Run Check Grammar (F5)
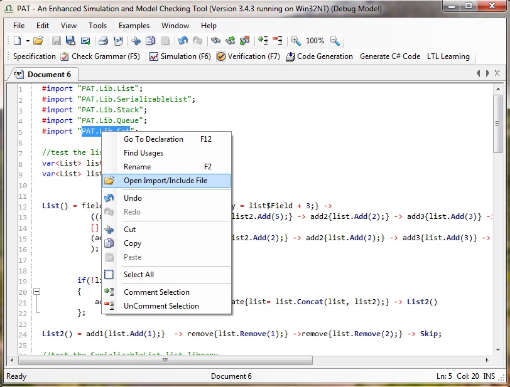The image size is (510, 387). click(x=100, y=56)
